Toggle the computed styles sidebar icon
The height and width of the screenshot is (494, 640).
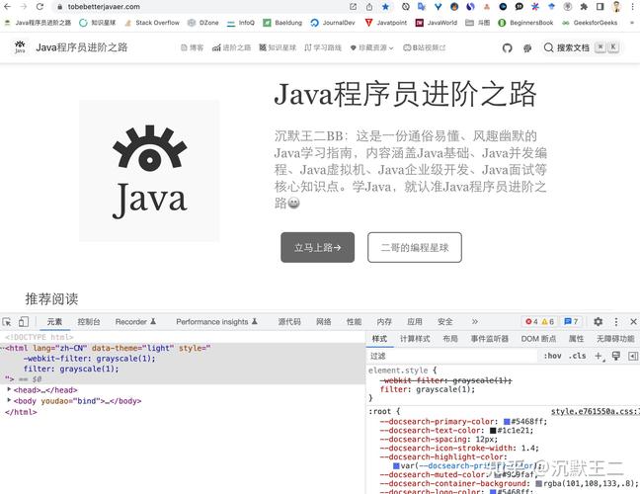coord(633,356)
